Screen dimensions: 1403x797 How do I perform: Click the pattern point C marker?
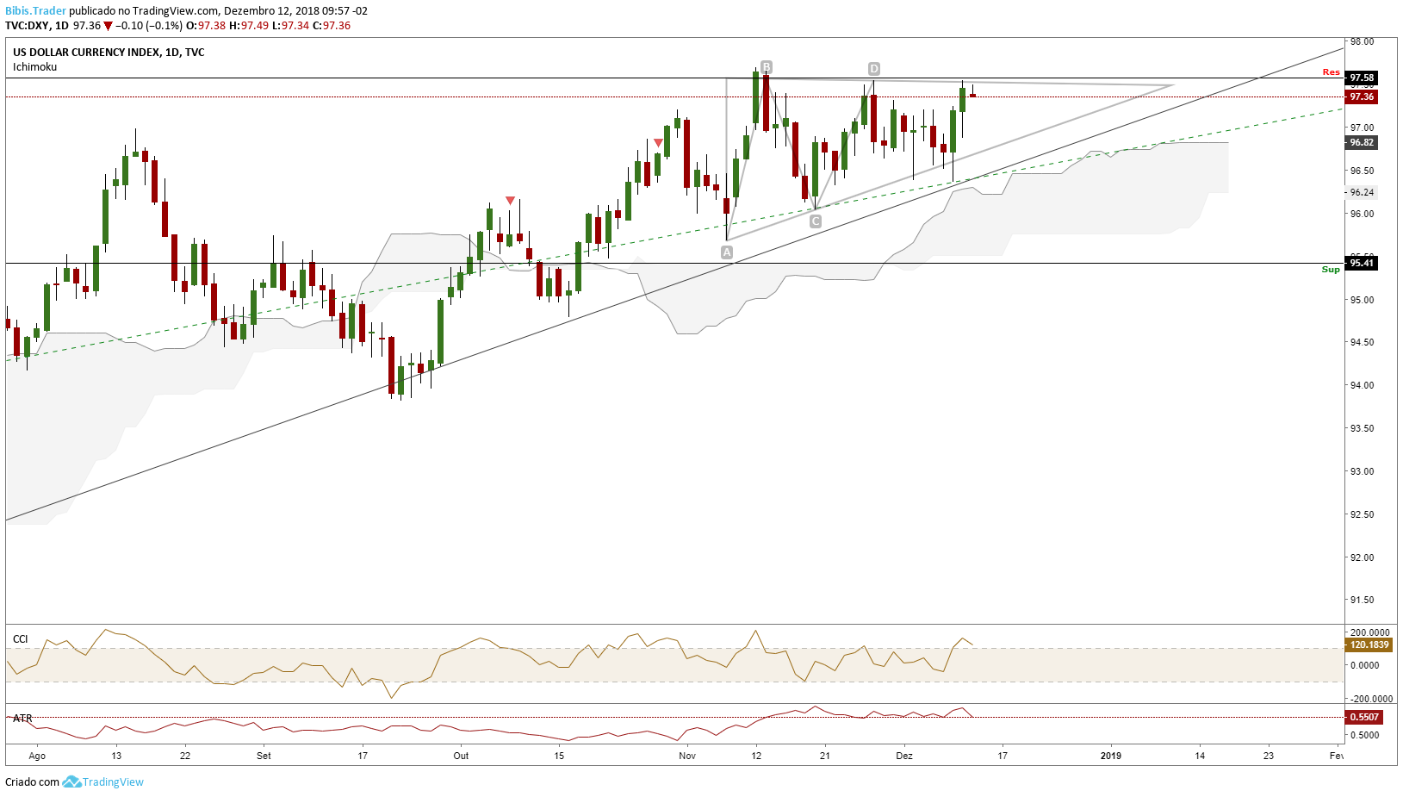(816, 221)
